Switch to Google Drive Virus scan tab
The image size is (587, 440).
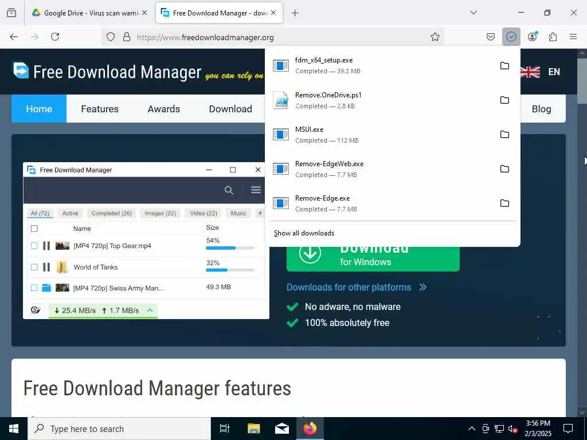[90, 13]
